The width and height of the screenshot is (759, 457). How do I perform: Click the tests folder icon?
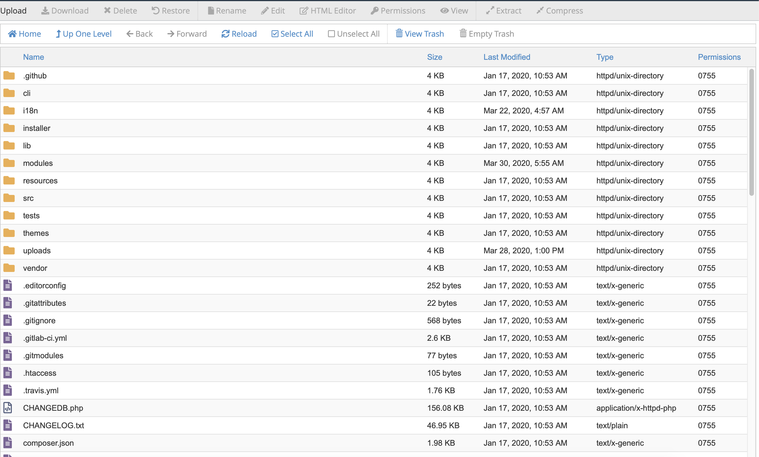coord(9,216)
